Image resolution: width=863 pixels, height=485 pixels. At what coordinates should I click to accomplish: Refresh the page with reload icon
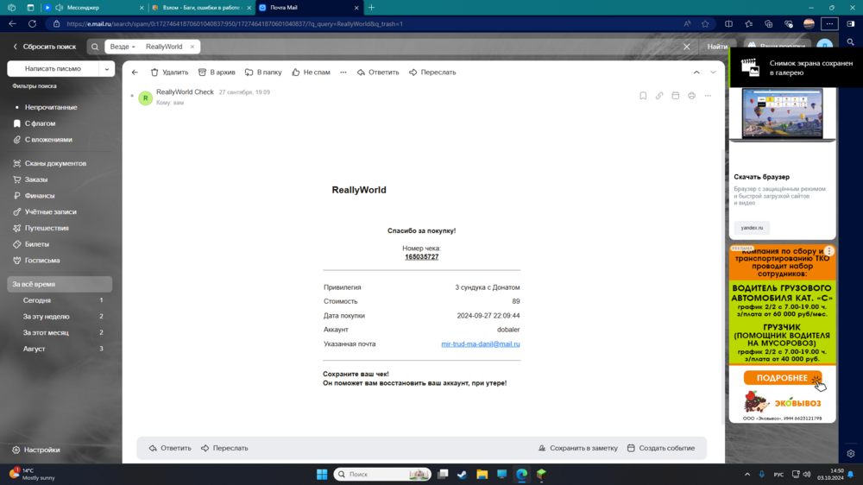coord(33,23)
